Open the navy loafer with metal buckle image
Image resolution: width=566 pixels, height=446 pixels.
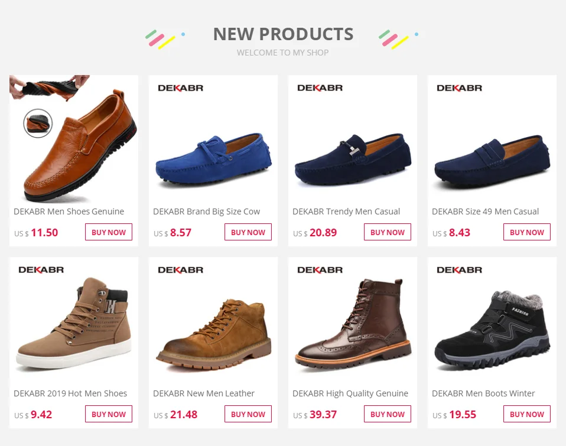pyautogui.click(x=352, y=139)
